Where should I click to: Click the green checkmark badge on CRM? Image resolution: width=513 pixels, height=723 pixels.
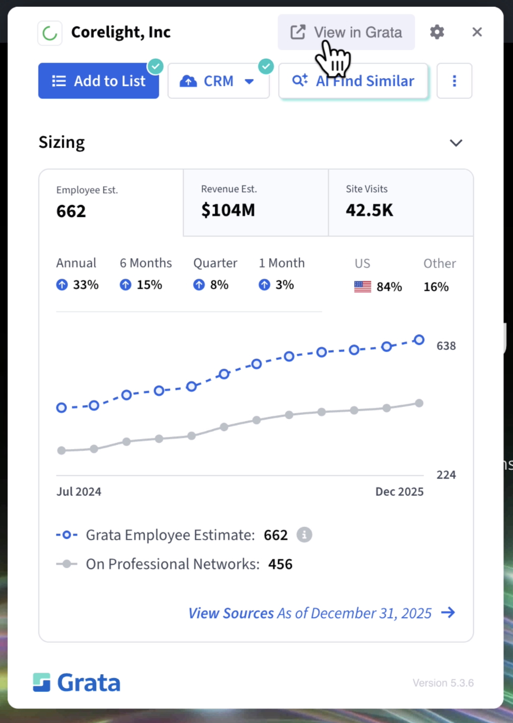click(x=266, y=66)
